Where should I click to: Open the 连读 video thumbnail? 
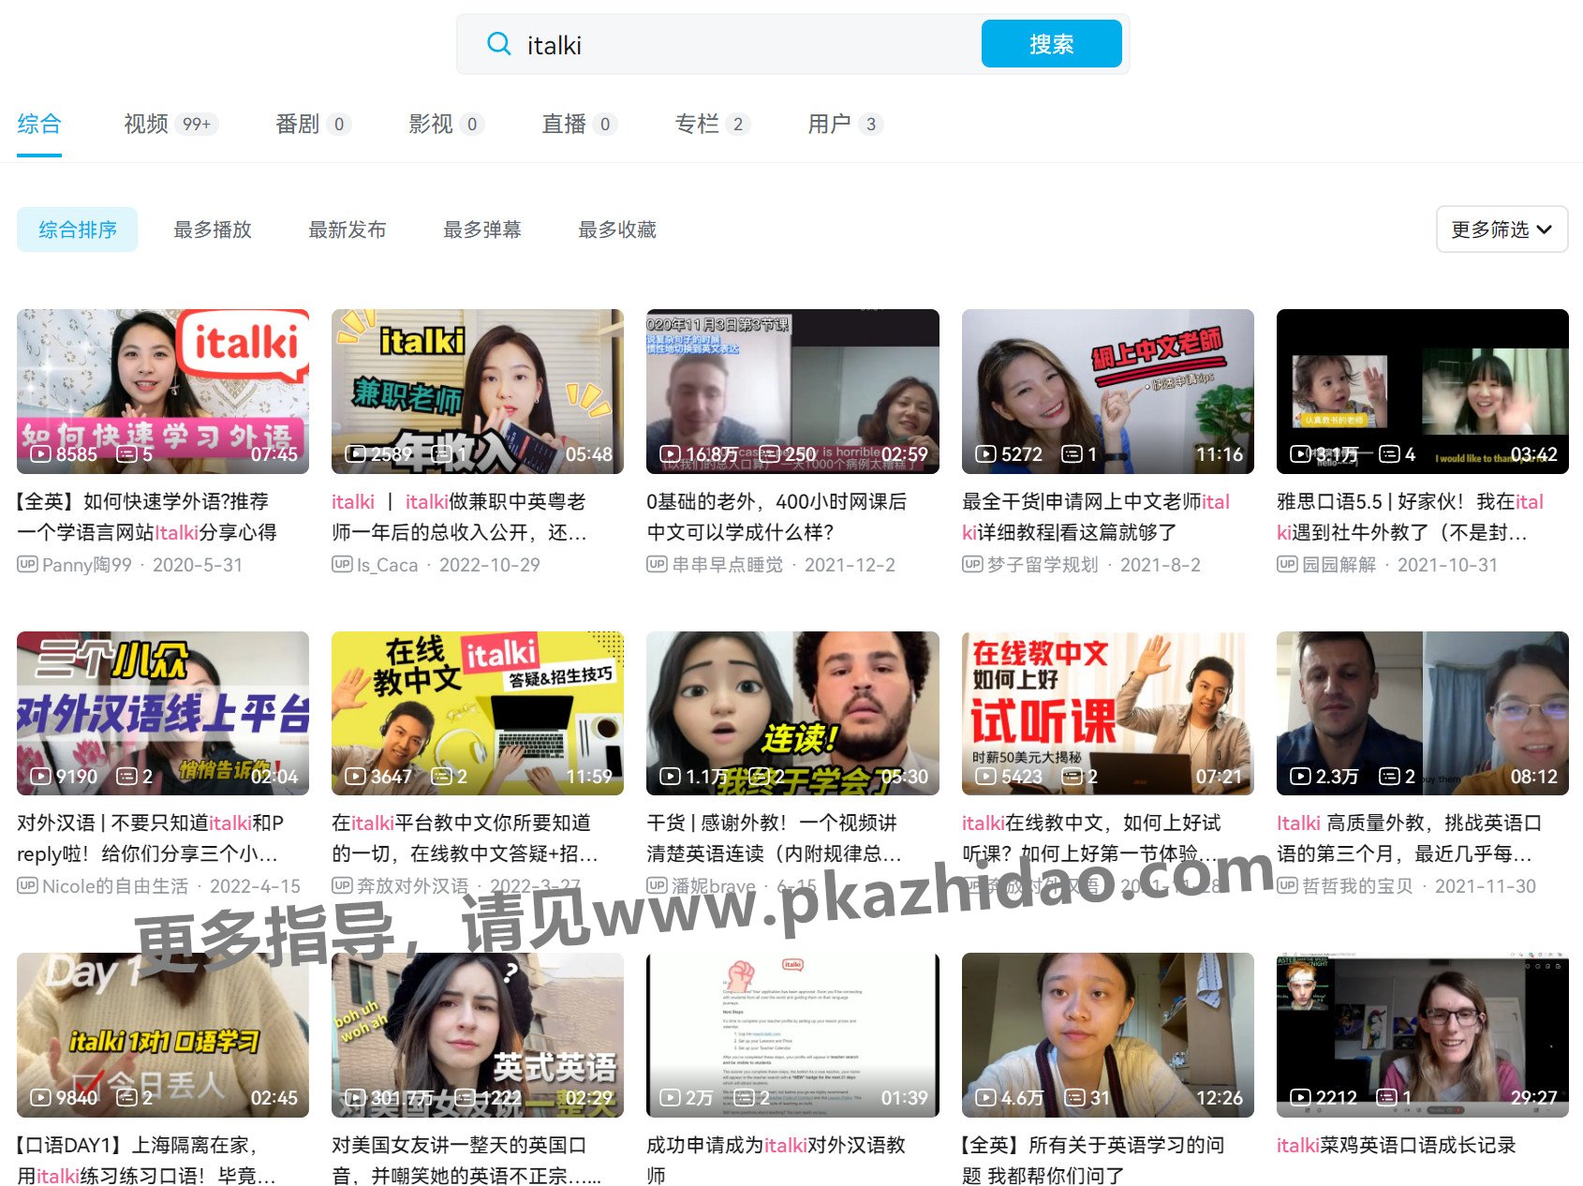click(x=792, y=714)
